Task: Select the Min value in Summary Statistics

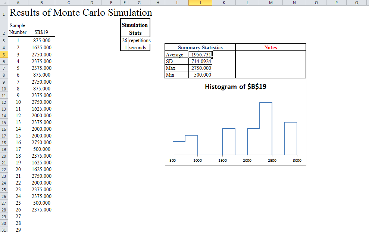Action: tap(200, 75)
